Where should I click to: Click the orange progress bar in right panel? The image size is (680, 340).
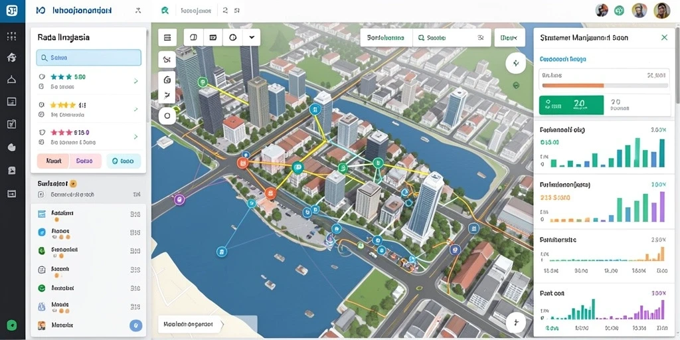[x=573, y=86]
